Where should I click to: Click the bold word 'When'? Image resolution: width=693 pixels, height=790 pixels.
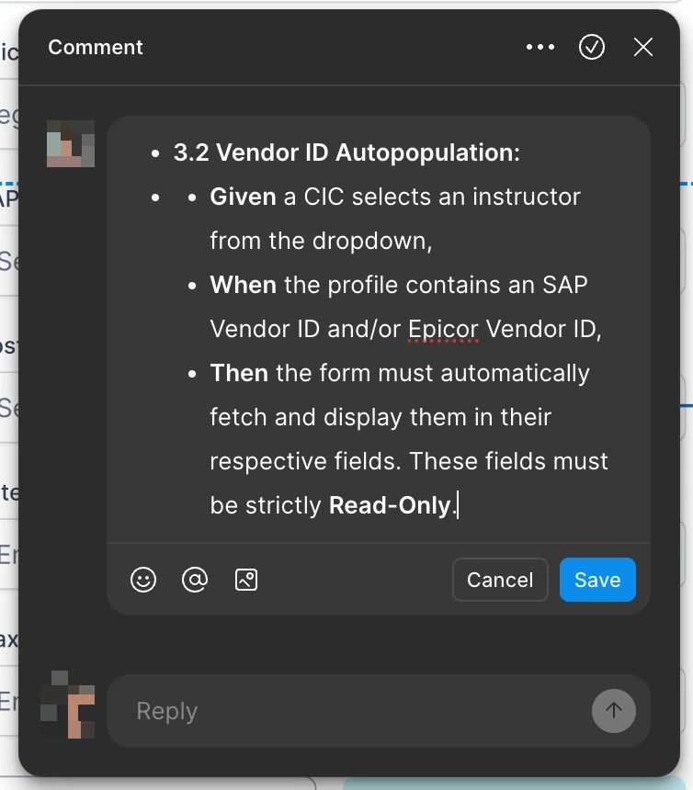pyautogui.click(x=243, y=285)
